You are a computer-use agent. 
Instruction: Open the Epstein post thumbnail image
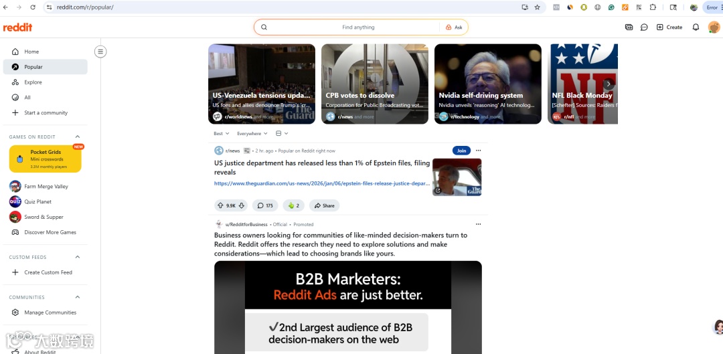(457, 177)
